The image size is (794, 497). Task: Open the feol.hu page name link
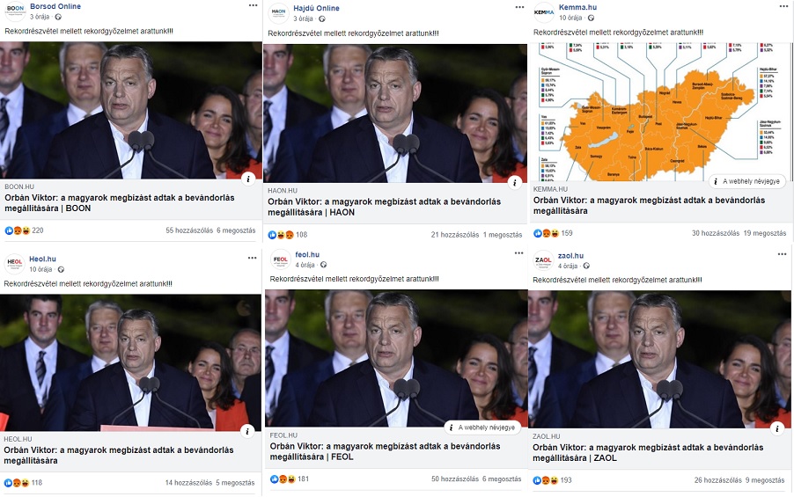coord(307,254)
